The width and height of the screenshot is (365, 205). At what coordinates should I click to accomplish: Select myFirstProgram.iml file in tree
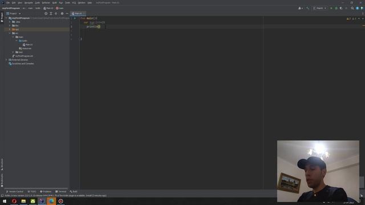point(23,56)
